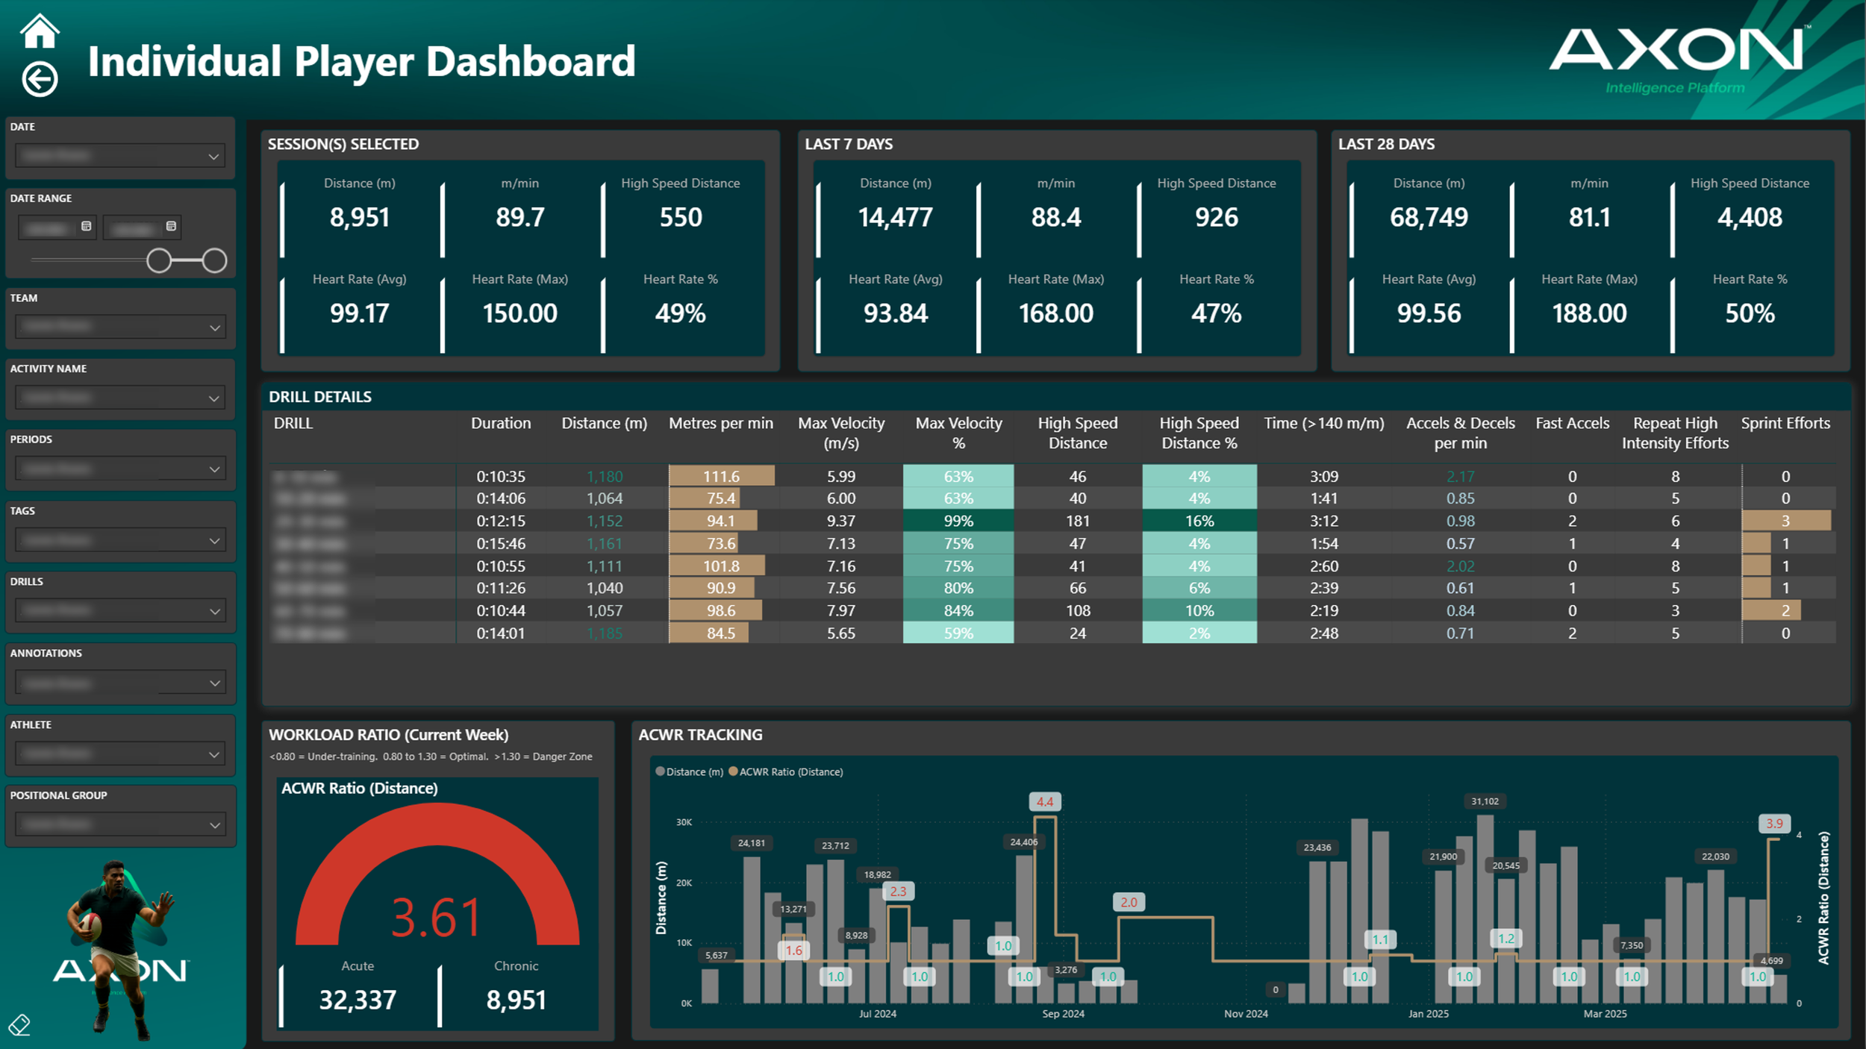
Task: Sort by the Sprint Efforts column header
Action: 1785,423
